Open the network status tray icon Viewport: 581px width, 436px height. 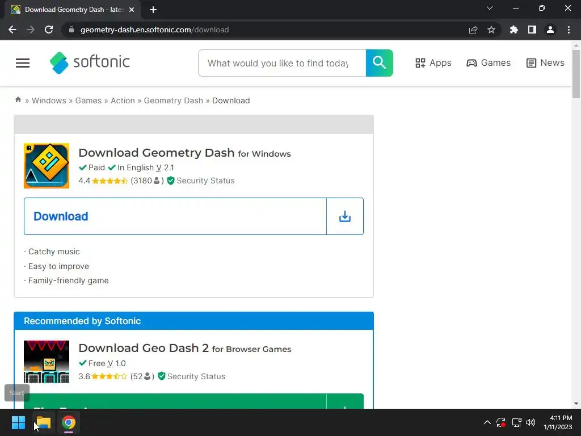pyautogui.click(x=516, y=422)
